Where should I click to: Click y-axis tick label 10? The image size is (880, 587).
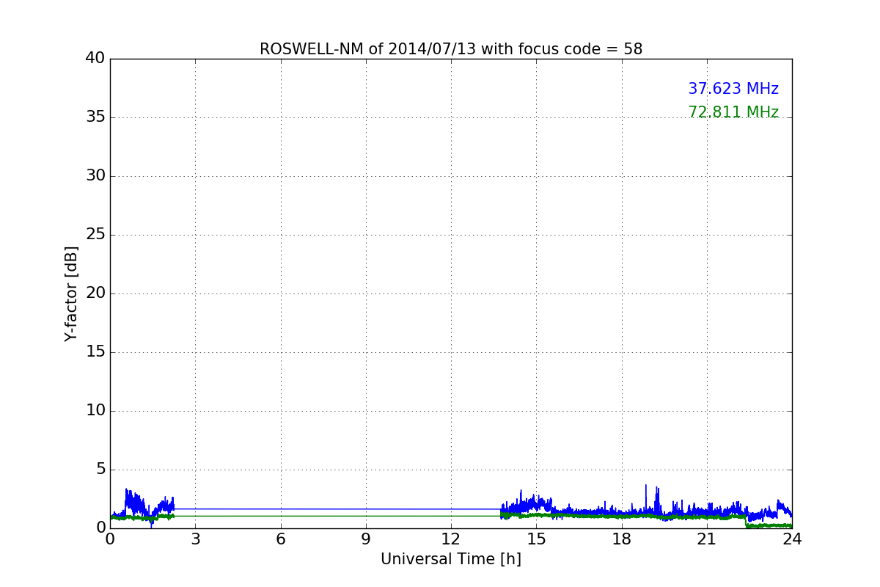click(95, 410)
